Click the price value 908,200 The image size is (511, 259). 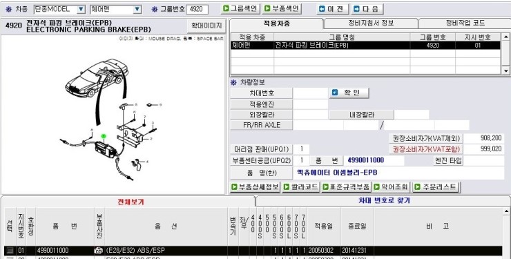pyautogui.click(x=491, y=138)
